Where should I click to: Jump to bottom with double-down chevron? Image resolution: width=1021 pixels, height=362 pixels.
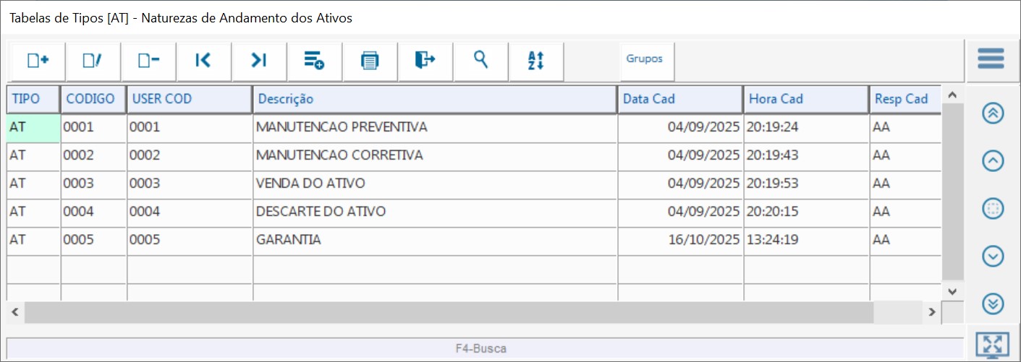click(x=993, y=304)
